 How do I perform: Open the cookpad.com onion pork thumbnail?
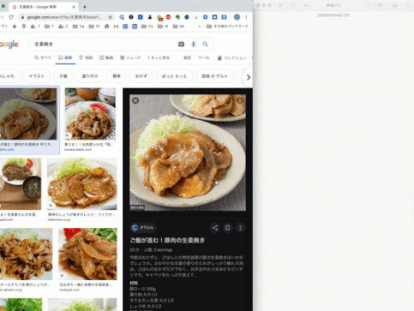87,254
